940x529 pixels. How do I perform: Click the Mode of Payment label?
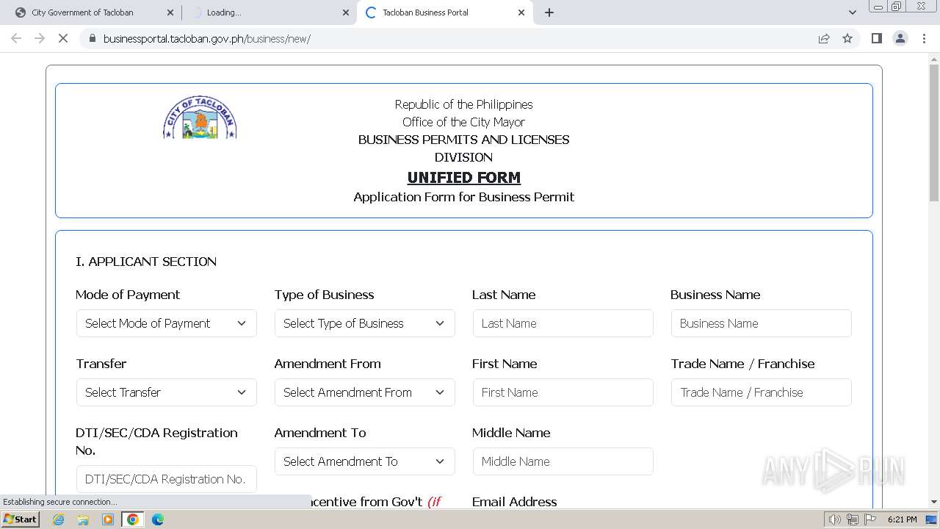[x=128, y=295]
